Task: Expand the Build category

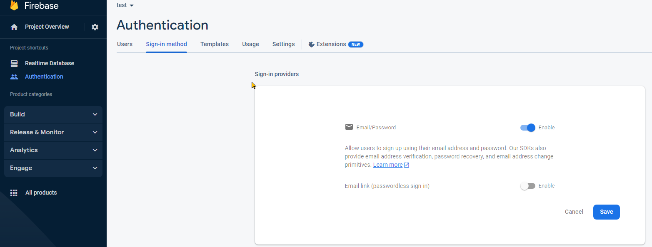Action: point(53,114)
